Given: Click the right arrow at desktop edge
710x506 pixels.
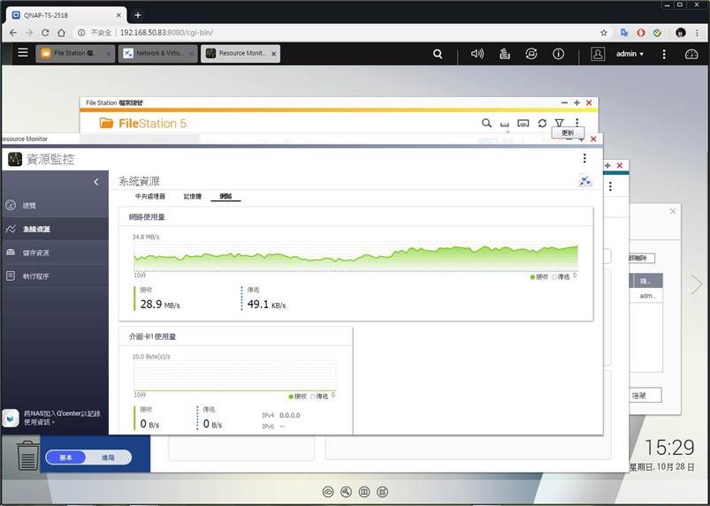Looking at the screenshot, I should click(697, 284).
